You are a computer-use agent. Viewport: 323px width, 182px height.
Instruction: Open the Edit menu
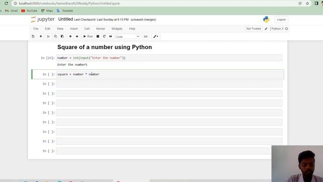coord(47,29)
